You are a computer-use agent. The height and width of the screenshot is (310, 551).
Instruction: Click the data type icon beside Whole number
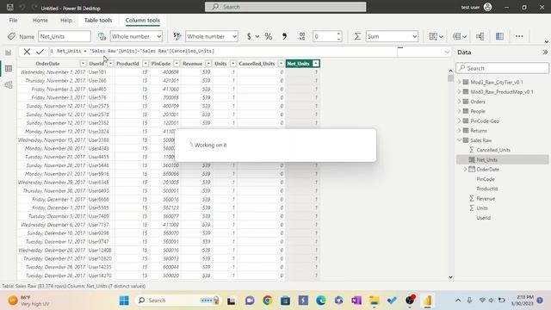click(102, 36)
